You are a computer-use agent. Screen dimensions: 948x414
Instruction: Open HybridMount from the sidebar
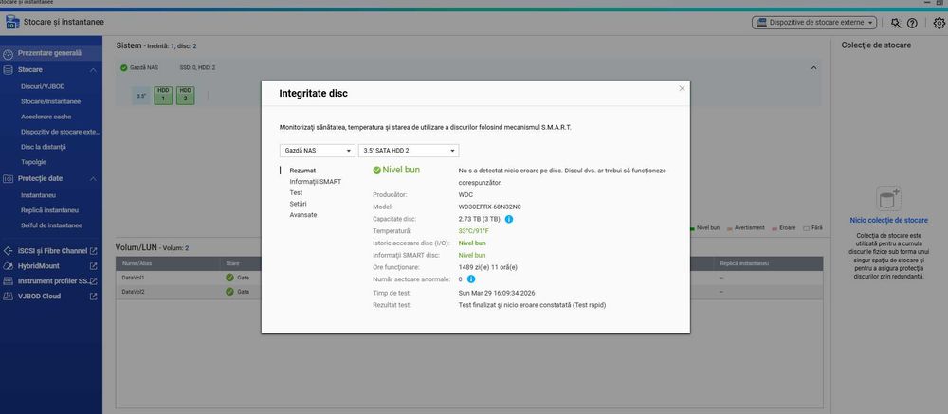click(39, 266)
